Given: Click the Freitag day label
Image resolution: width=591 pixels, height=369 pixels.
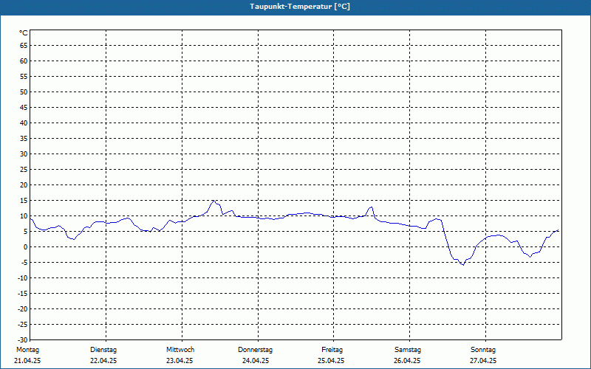Looking at the screenshot, I should coord(332,350).
